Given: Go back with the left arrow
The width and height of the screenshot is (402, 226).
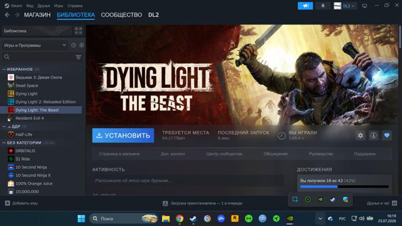Looking at the screenshot, I should [x=7, y=15].
